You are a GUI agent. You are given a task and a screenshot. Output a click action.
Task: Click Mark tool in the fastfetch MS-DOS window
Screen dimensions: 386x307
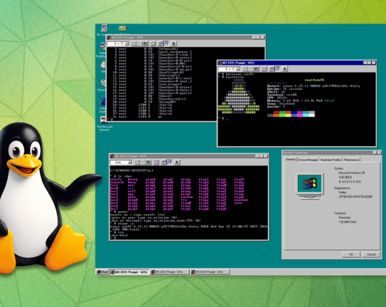click(245, 69)
